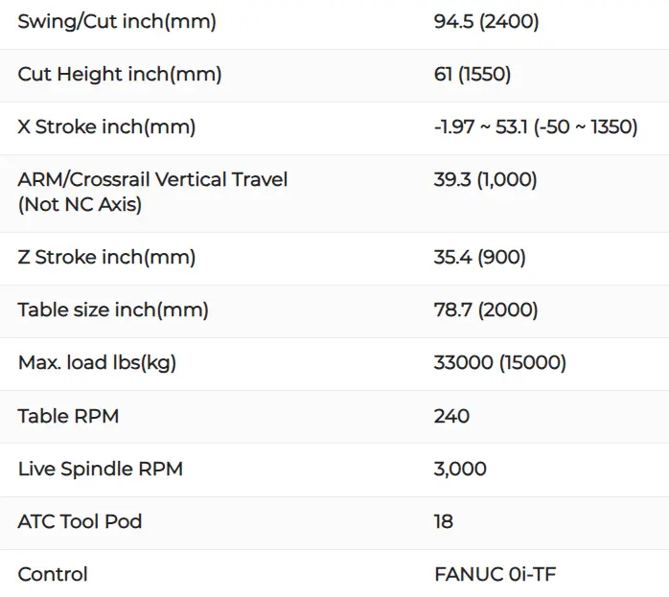Image resolution: width=669 pixels, height=597 pixels.
Task: Select the 3,000 live spindle value
Action: pyautogui.click(x=460, y=469)
